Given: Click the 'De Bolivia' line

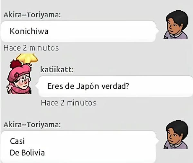Looking at the screenshot, I should (x=27, y=153).
